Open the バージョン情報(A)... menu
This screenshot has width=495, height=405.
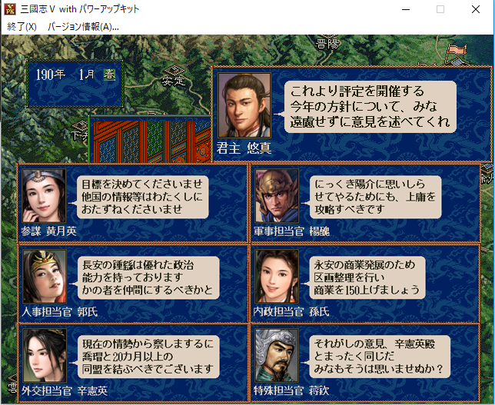click(x=83, y=27)
